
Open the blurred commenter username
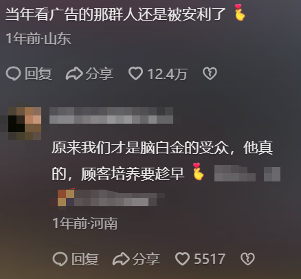click(x=111, y=115)
